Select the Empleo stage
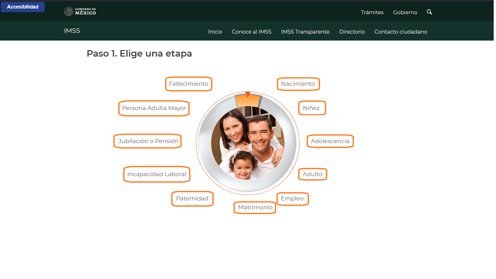The image size is (496, 279). [x=292, y=198]
